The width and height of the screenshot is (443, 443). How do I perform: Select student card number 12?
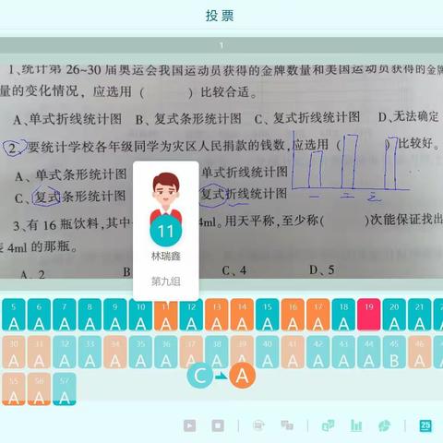coord(191,315)
